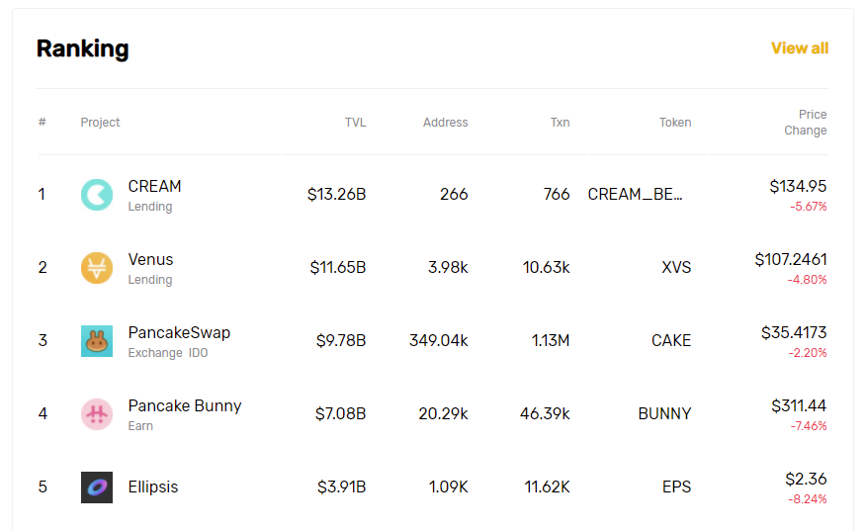Click the CAKE token name
Screen dimensions: 866x531
(x=671, y=340)
